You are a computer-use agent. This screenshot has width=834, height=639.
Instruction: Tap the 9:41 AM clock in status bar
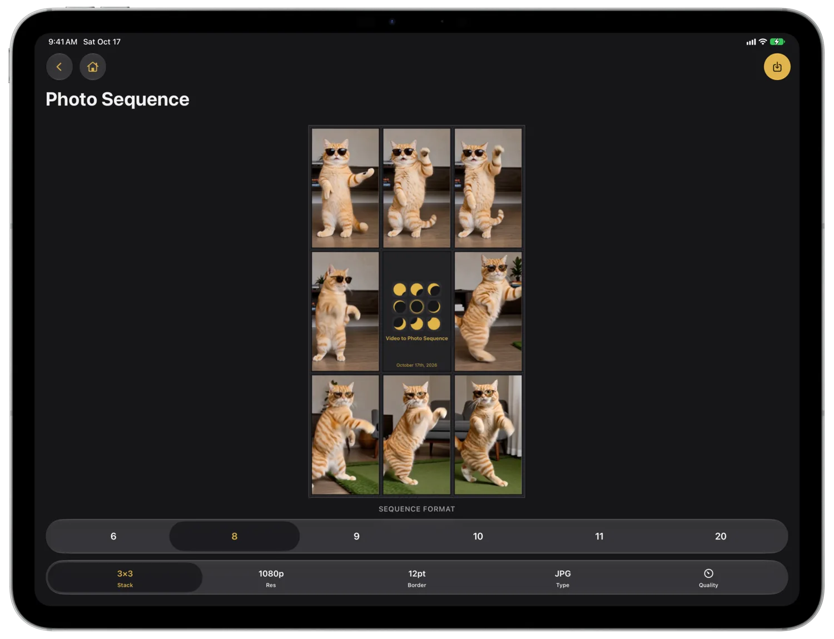pos(63,42)
